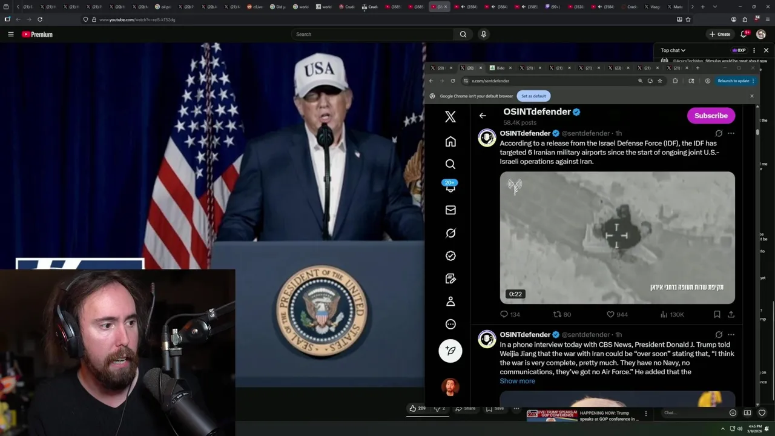
Task: Open the more options on the CBS News post
Action: [x=731, y=334]
